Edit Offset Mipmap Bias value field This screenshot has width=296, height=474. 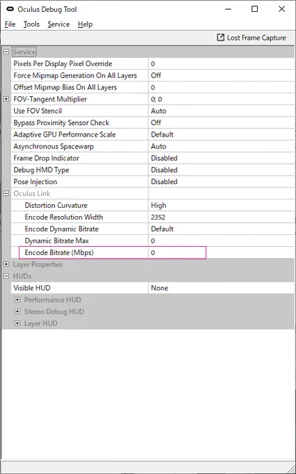221,87
